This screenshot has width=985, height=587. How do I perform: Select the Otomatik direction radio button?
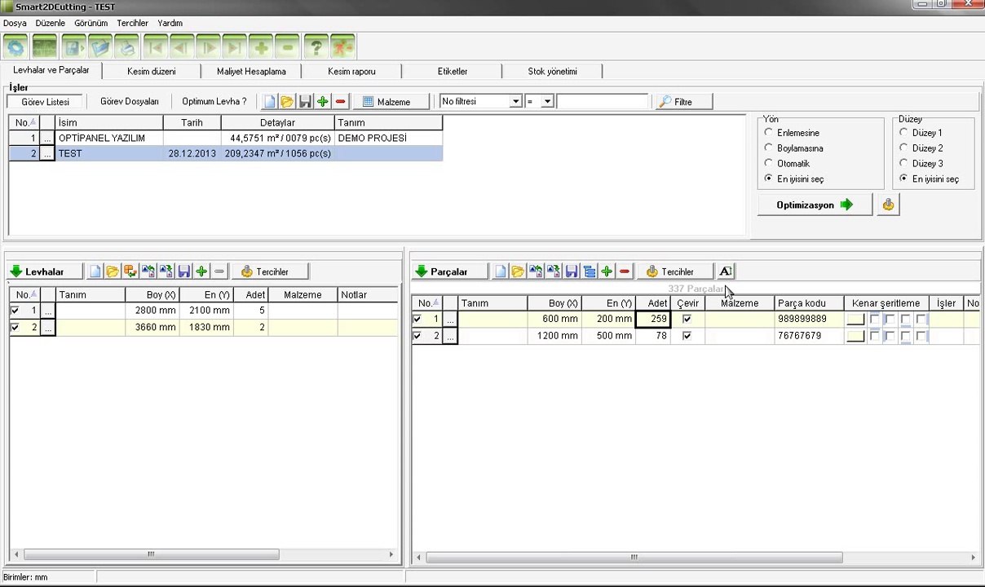pos(768,163)
